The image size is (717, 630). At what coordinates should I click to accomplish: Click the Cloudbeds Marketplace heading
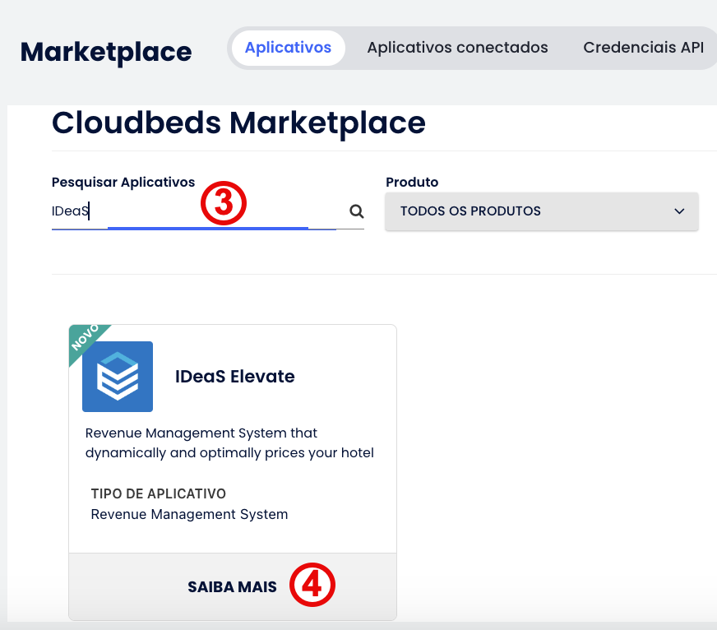tap(238, 123)
